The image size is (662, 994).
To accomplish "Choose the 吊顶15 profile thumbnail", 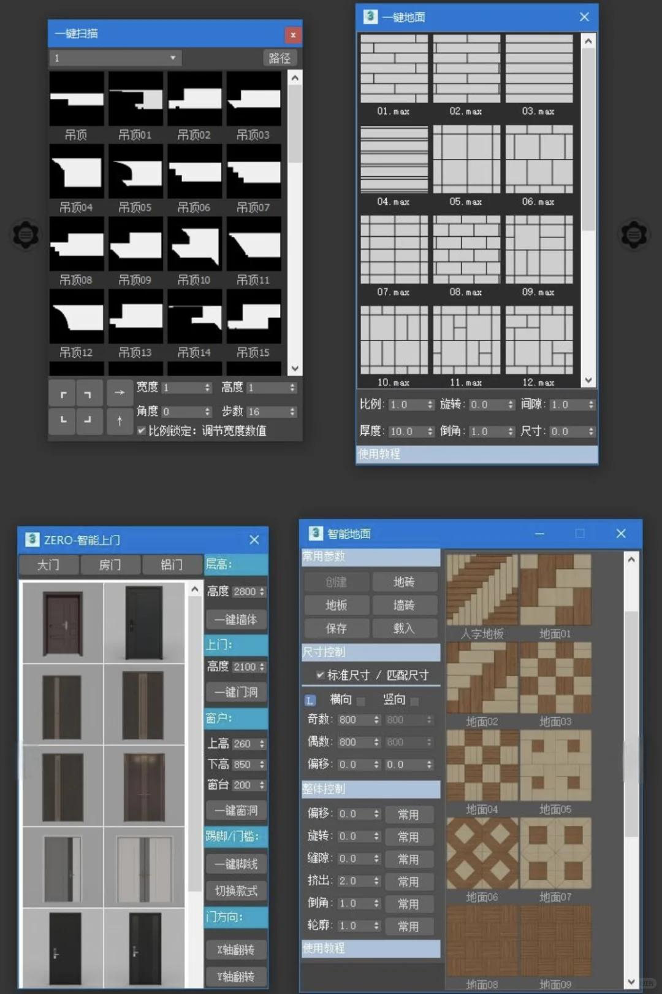I will (x=254, y=317).
